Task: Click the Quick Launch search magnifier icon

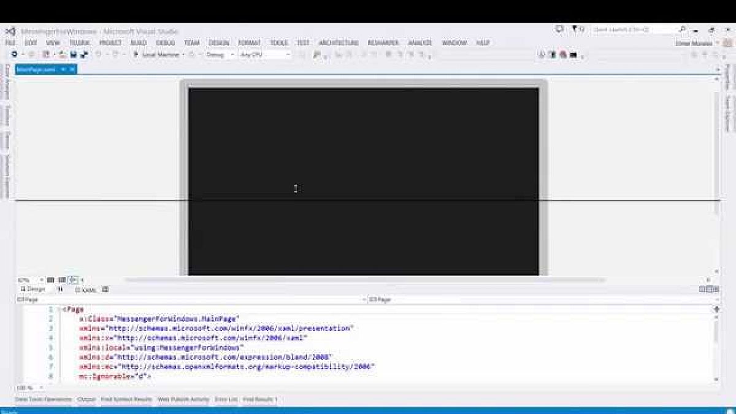Action: 683,29
